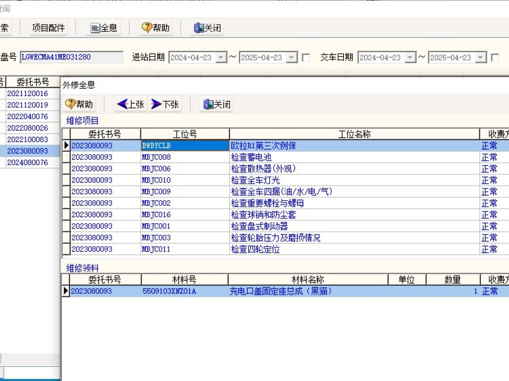Select 委托书号 2024080076 in left list
The width and height of the screenshot is (509, 381).
click(x=33, y=163)
